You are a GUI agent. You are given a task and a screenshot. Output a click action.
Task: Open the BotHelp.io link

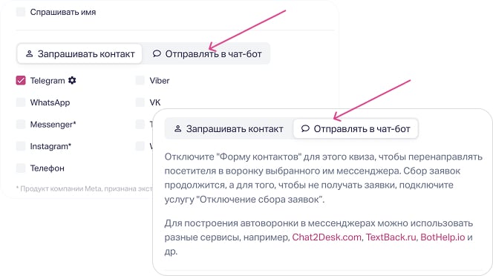tap(443, 237)
